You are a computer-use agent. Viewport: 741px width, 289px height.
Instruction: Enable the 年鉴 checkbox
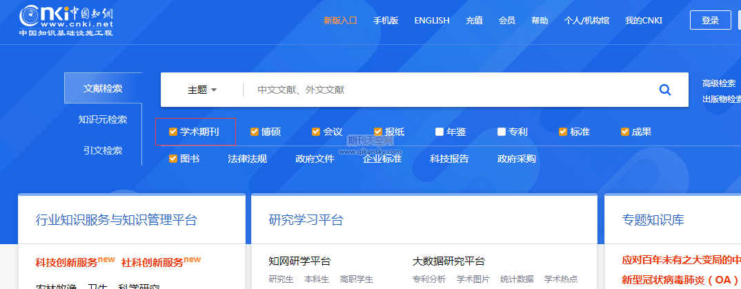(x=439, y=132)
